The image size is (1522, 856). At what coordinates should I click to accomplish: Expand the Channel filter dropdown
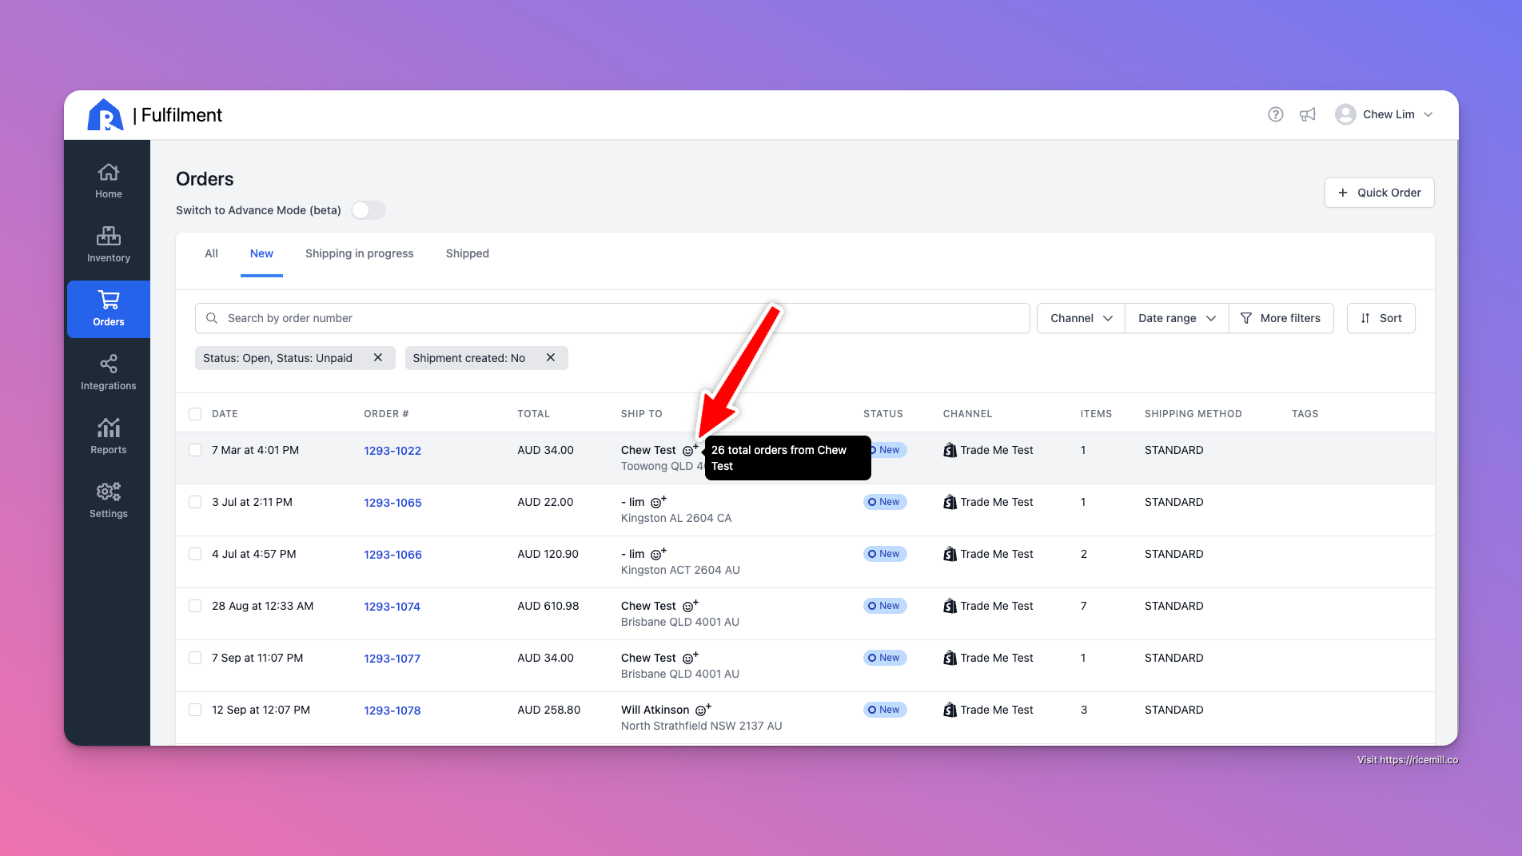coord(1081,318)
